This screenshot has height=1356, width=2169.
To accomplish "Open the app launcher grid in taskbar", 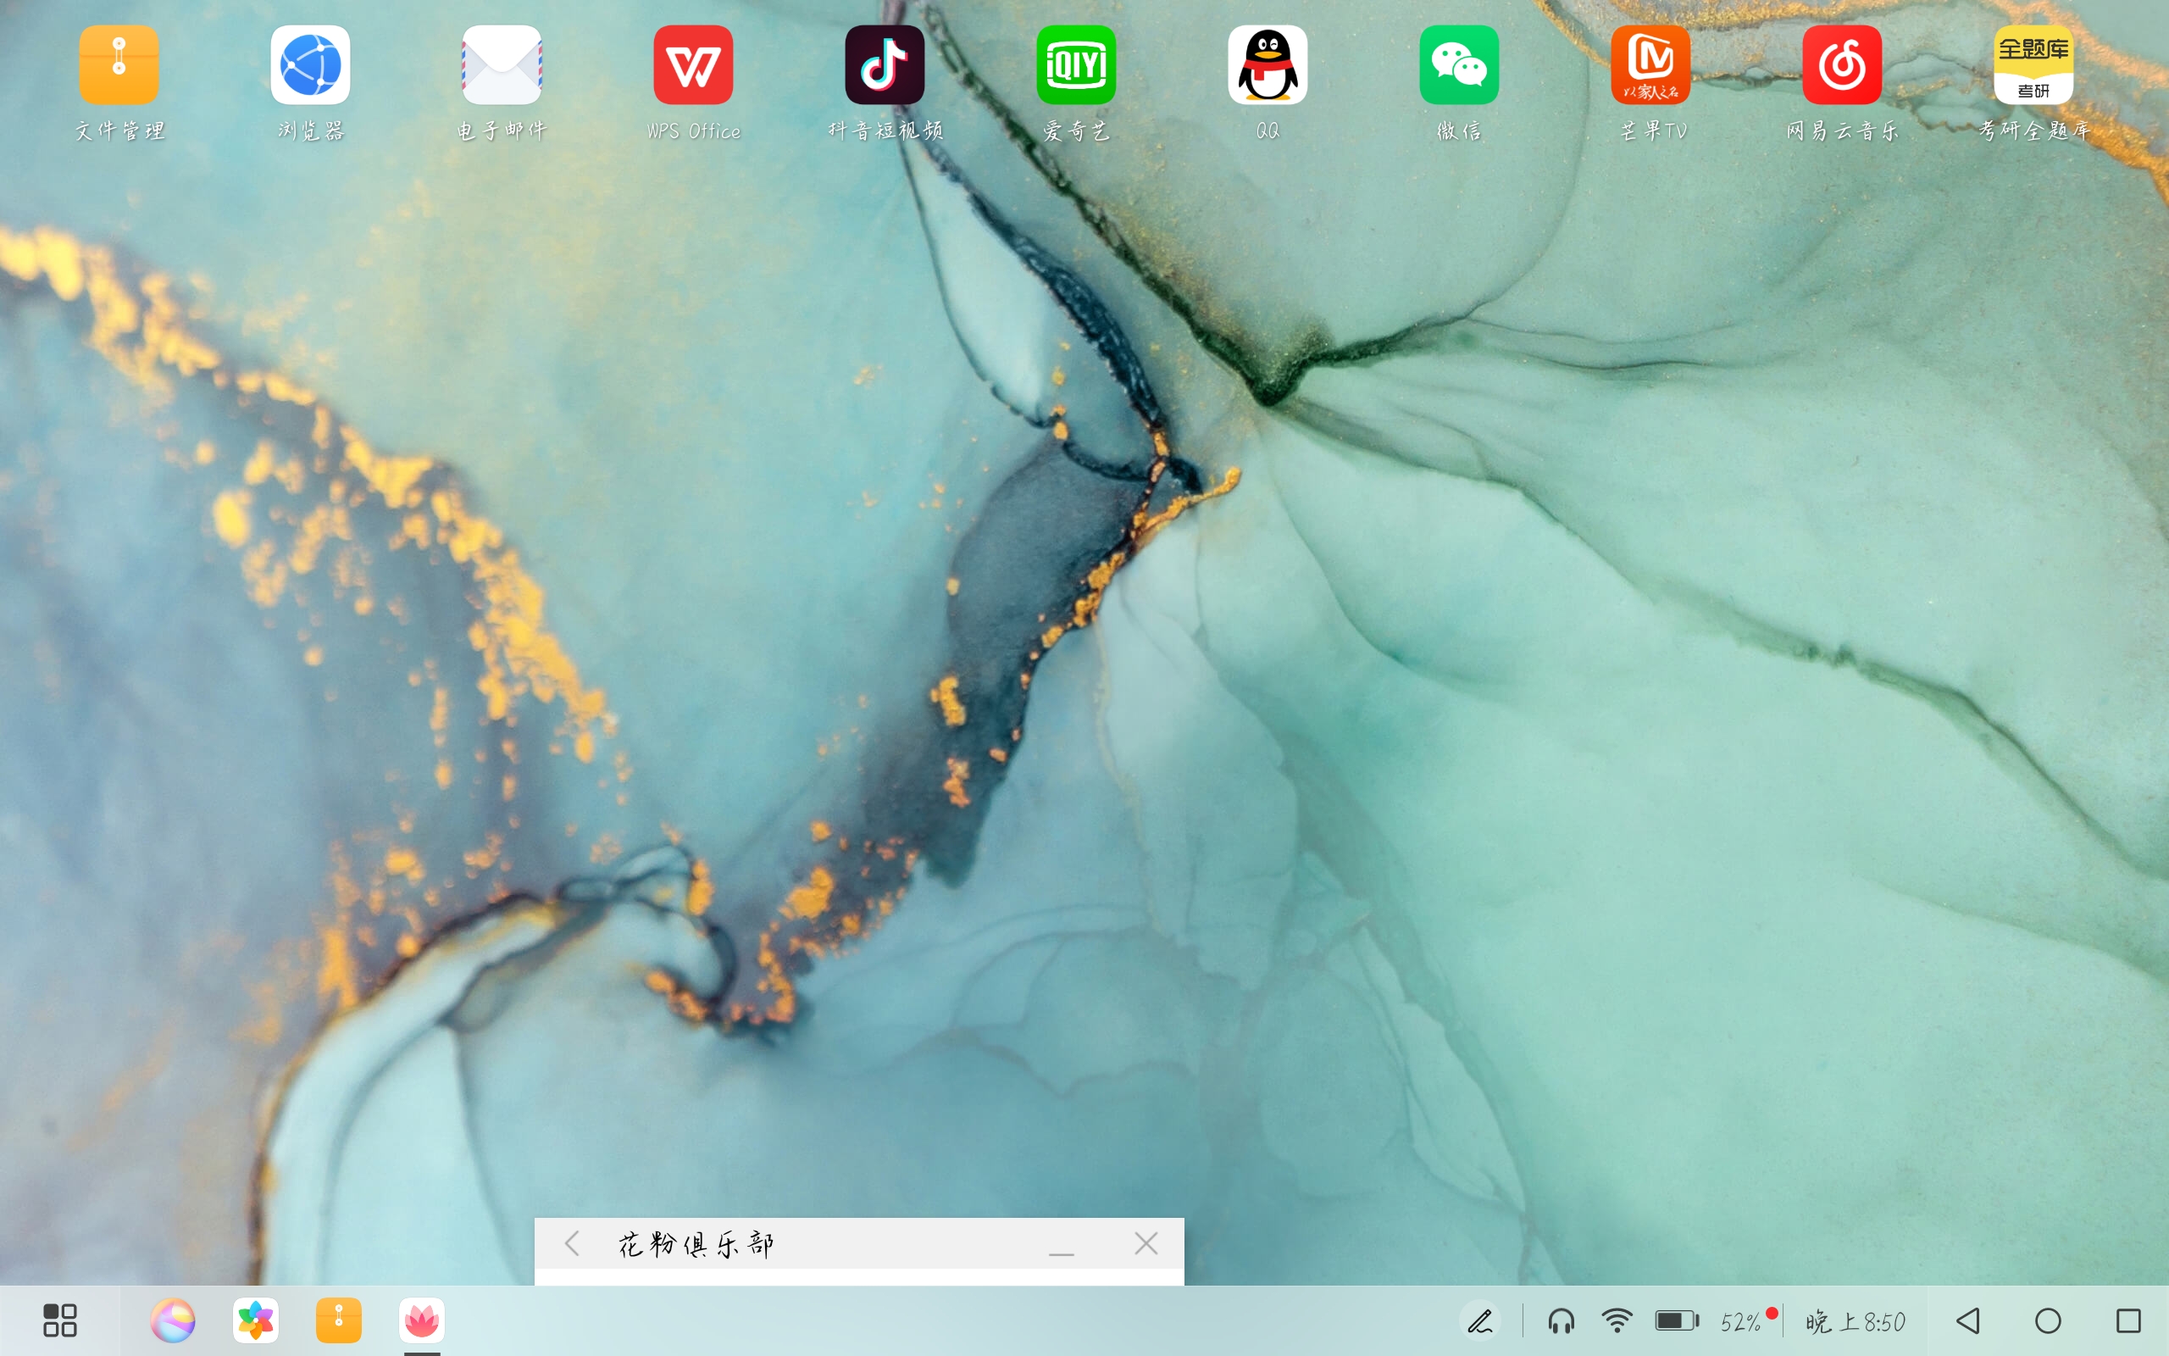I will (60, 1320).
